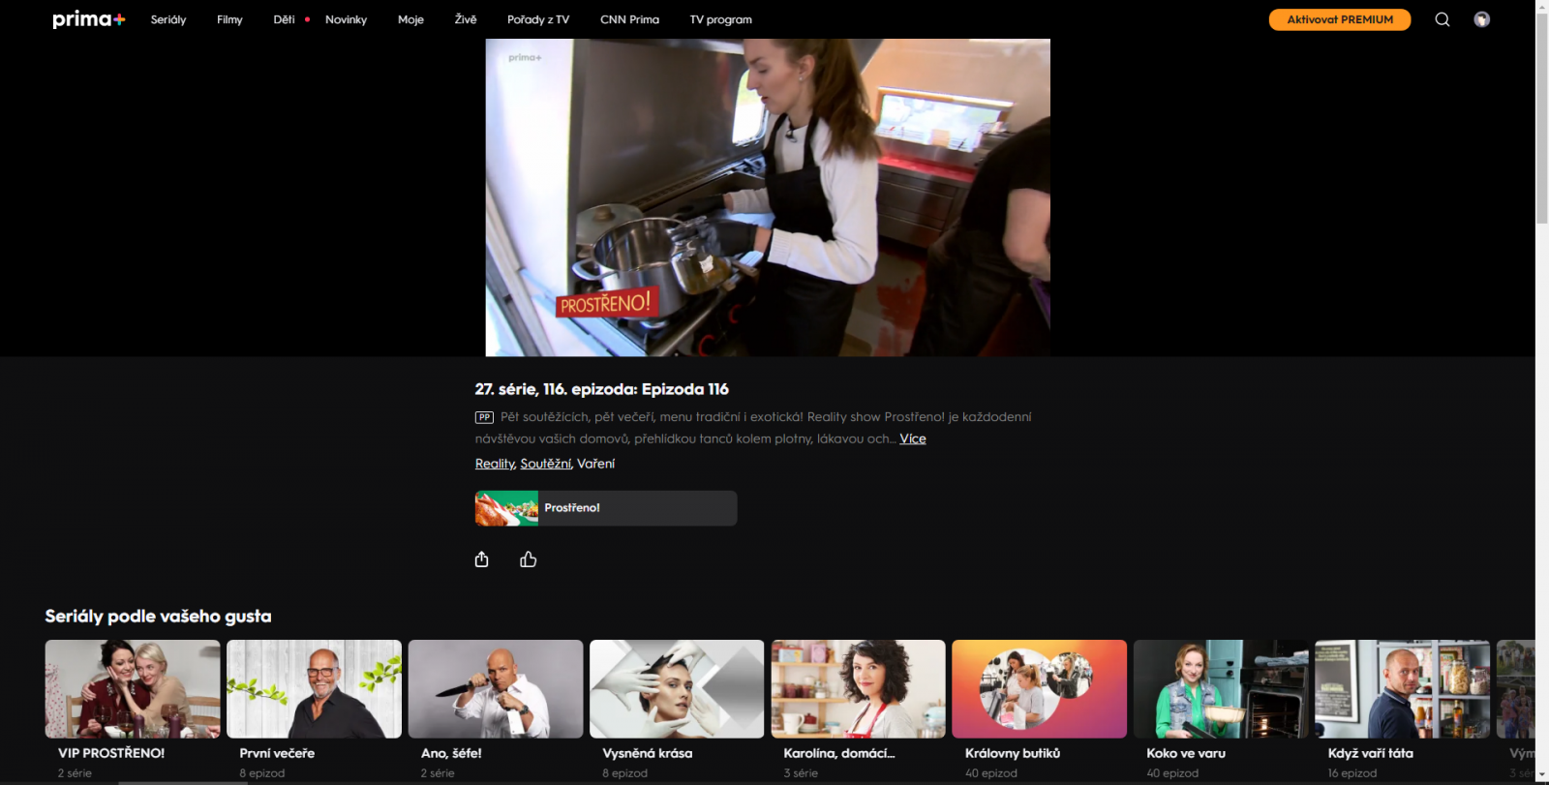
Task: Open the Moje section
Action: [x=410, y=19]
